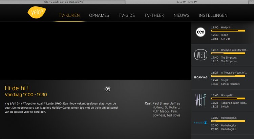Select 16:27 A Thousand Years listing
The height and width of the screenshot is (139, 254).
point(229,73)
